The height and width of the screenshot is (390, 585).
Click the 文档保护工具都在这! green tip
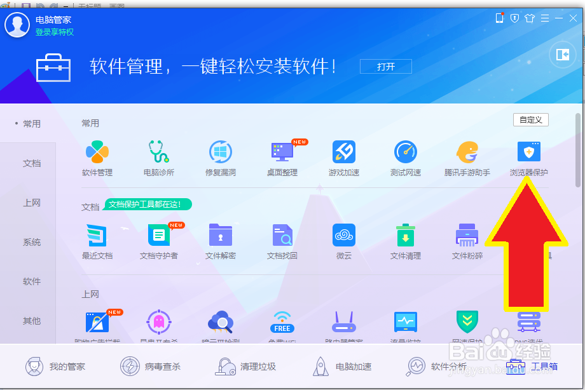pyautogui.click(x=148, y=205)
